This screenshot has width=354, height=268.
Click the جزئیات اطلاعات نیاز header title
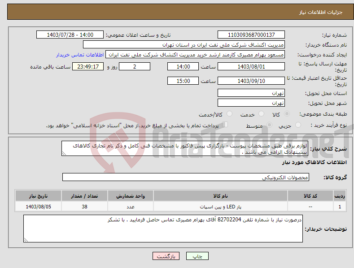(321, 12)
